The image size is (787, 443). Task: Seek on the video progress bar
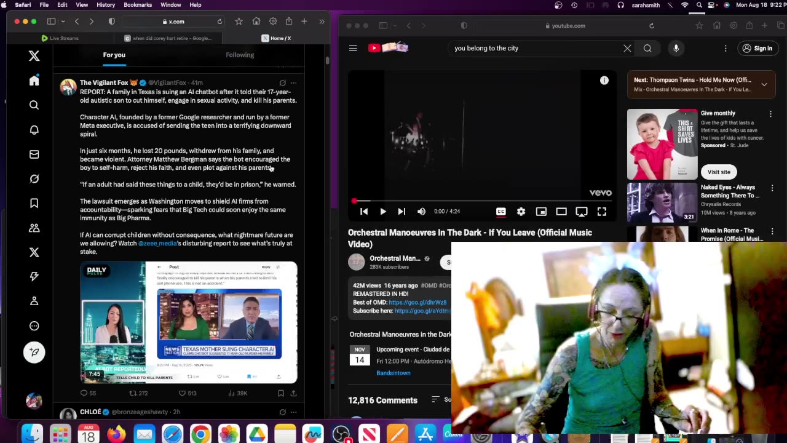tap(483, 201)
